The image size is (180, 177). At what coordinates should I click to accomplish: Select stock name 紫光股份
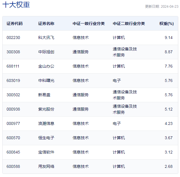[46, 109]
